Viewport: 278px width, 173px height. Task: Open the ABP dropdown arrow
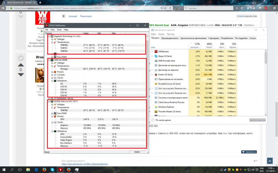click(269, 8)
